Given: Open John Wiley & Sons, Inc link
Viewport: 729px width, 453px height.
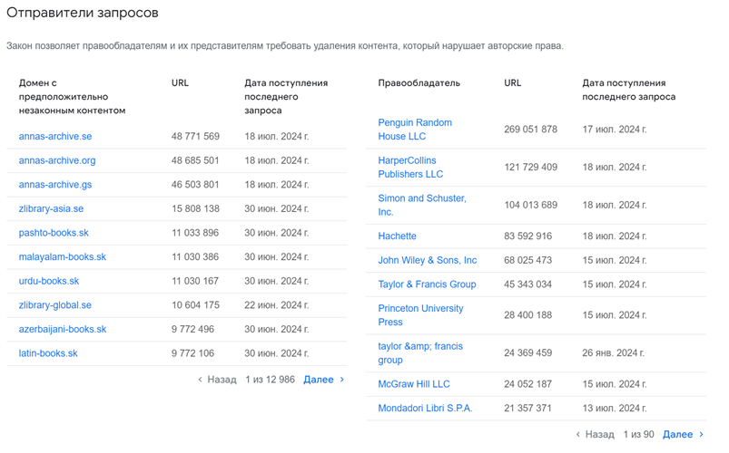Looking at the screenshot, I should (x=427, y=260).
